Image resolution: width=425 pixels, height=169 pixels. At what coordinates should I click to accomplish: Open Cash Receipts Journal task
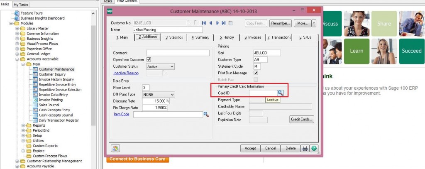pyautogui.click(x=56, y=115)
